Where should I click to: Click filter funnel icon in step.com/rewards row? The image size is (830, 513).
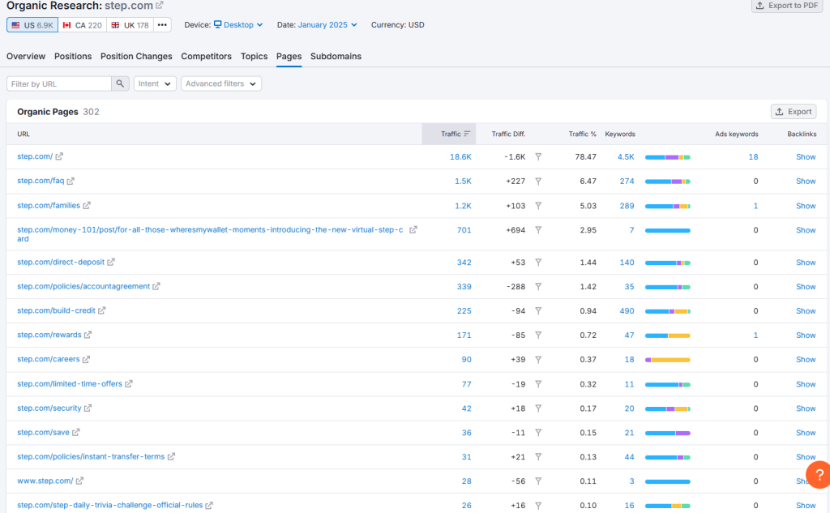(x=538, y=336)
